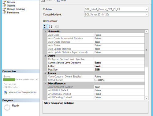
Task: Click the Default Cursor property
Action: click(x=96, y=80)
